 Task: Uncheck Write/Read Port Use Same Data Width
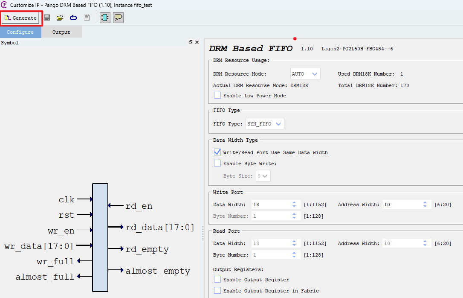point(217,152)
